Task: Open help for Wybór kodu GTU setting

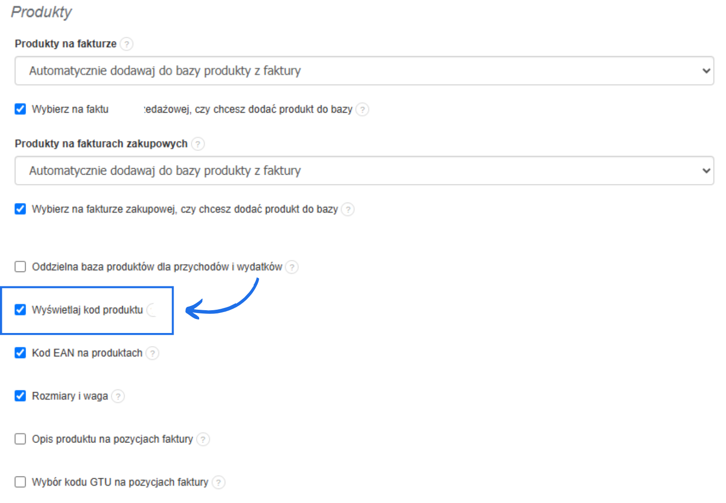Action: pyautogui.click(x=218, y=482)
